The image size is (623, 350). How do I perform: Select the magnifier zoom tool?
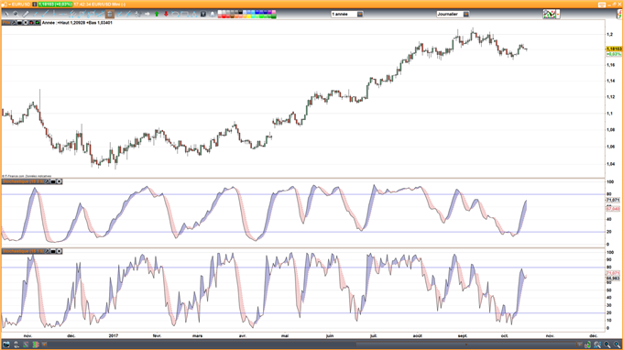pos(16,14)
